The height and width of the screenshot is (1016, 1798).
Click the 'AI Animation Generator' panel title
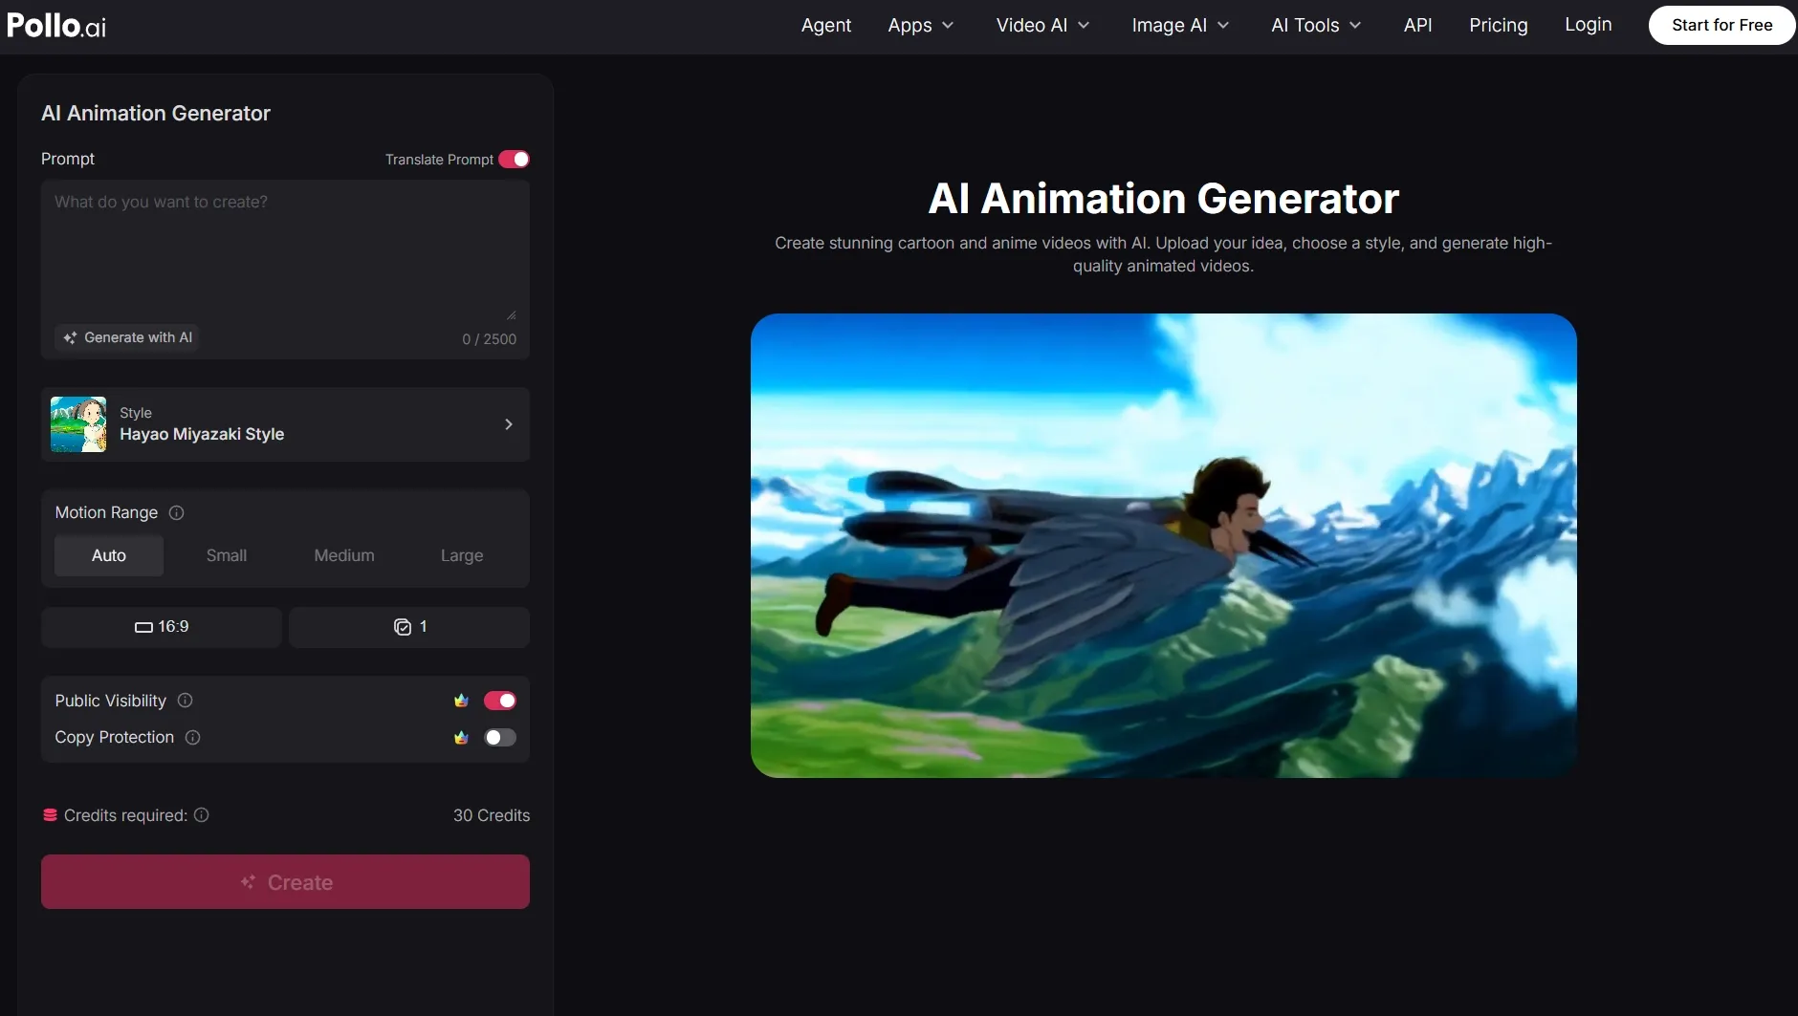pyautogui.click(x=156, y=114)
